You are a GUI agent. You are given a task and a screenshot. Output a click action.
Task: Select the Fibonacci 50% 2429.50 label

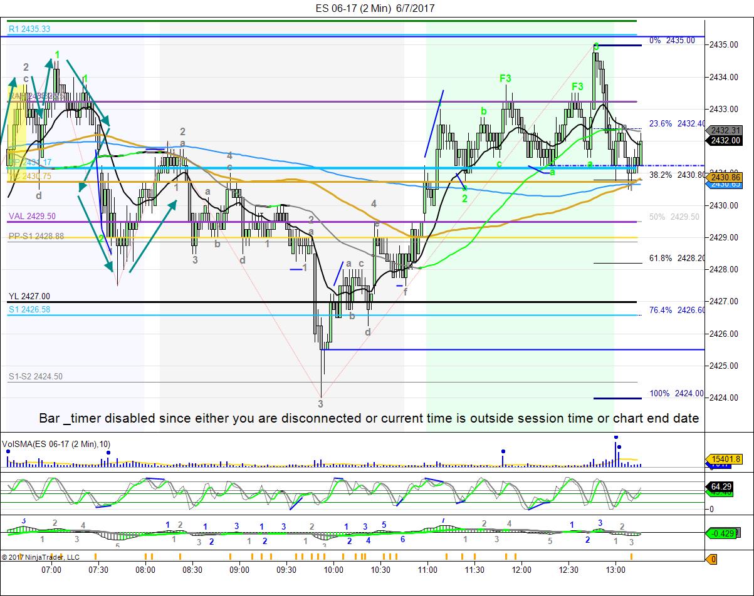click(x=674, y=217)
